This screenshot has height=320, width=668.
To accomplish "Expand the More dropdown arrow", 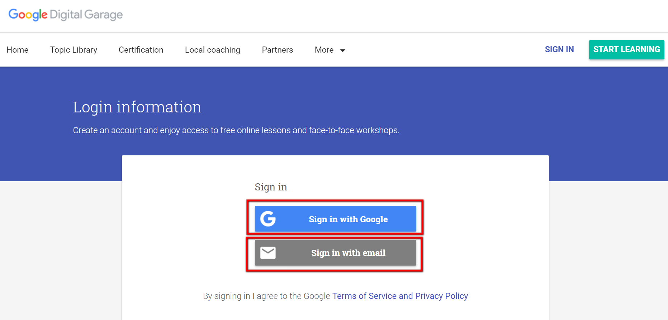I will pos(343,50).
